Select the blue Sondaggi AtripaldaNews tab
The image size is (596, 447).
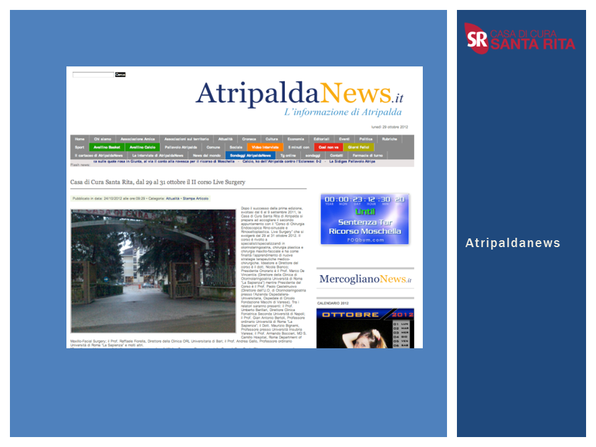[x=250, y=155]
